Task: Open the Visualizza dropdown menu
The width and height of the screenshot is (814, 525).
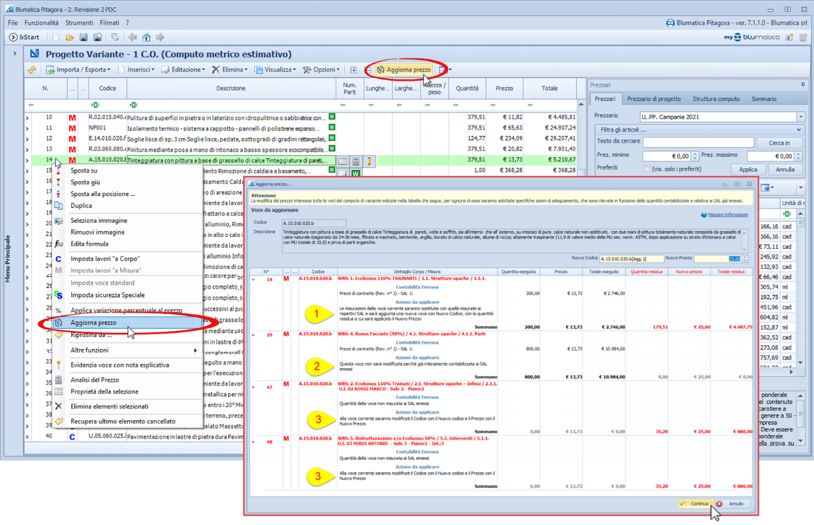Action: tap(275, 70)
